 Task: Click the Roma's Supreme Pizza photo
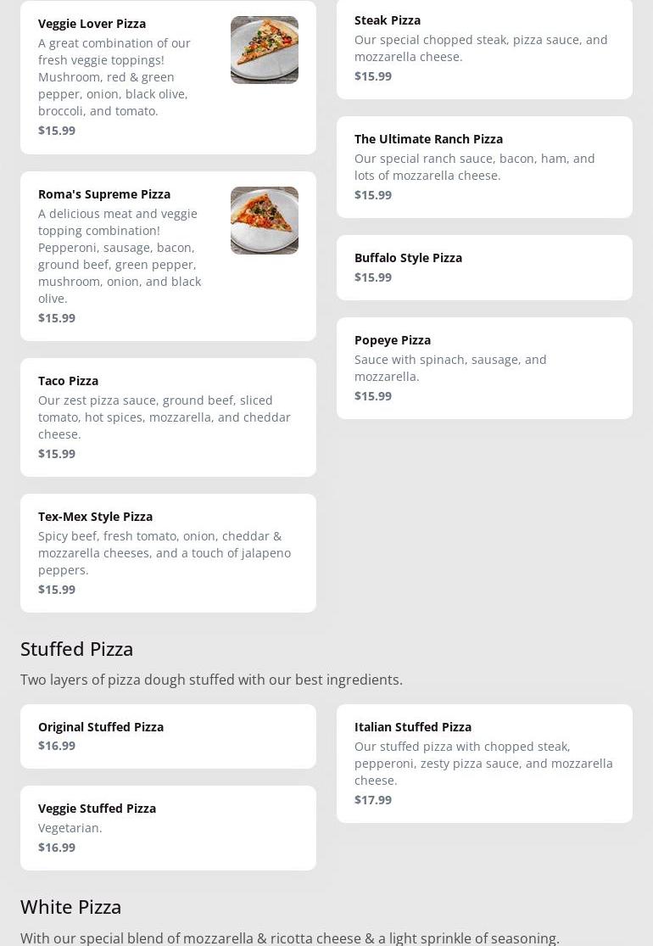264,221
